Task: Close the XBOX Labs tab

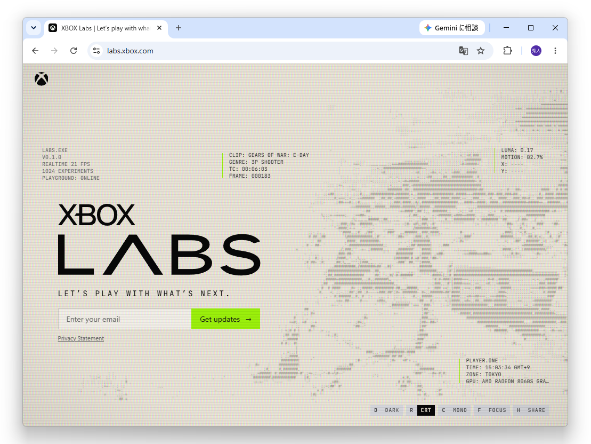Action: pos(159,28)
